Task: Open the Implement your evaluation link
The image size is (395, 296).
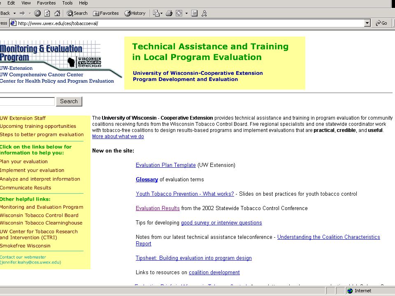Action: click(x=32, y=170)
